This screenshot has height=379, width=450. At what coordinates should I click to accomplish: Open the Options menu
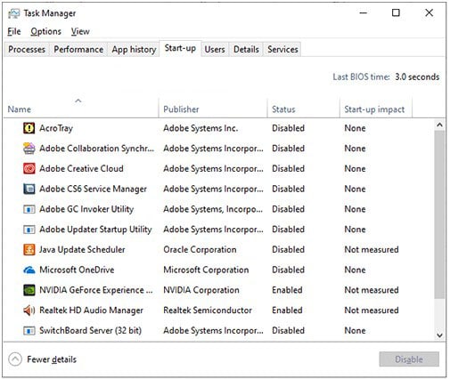click(x=45, y=31)
